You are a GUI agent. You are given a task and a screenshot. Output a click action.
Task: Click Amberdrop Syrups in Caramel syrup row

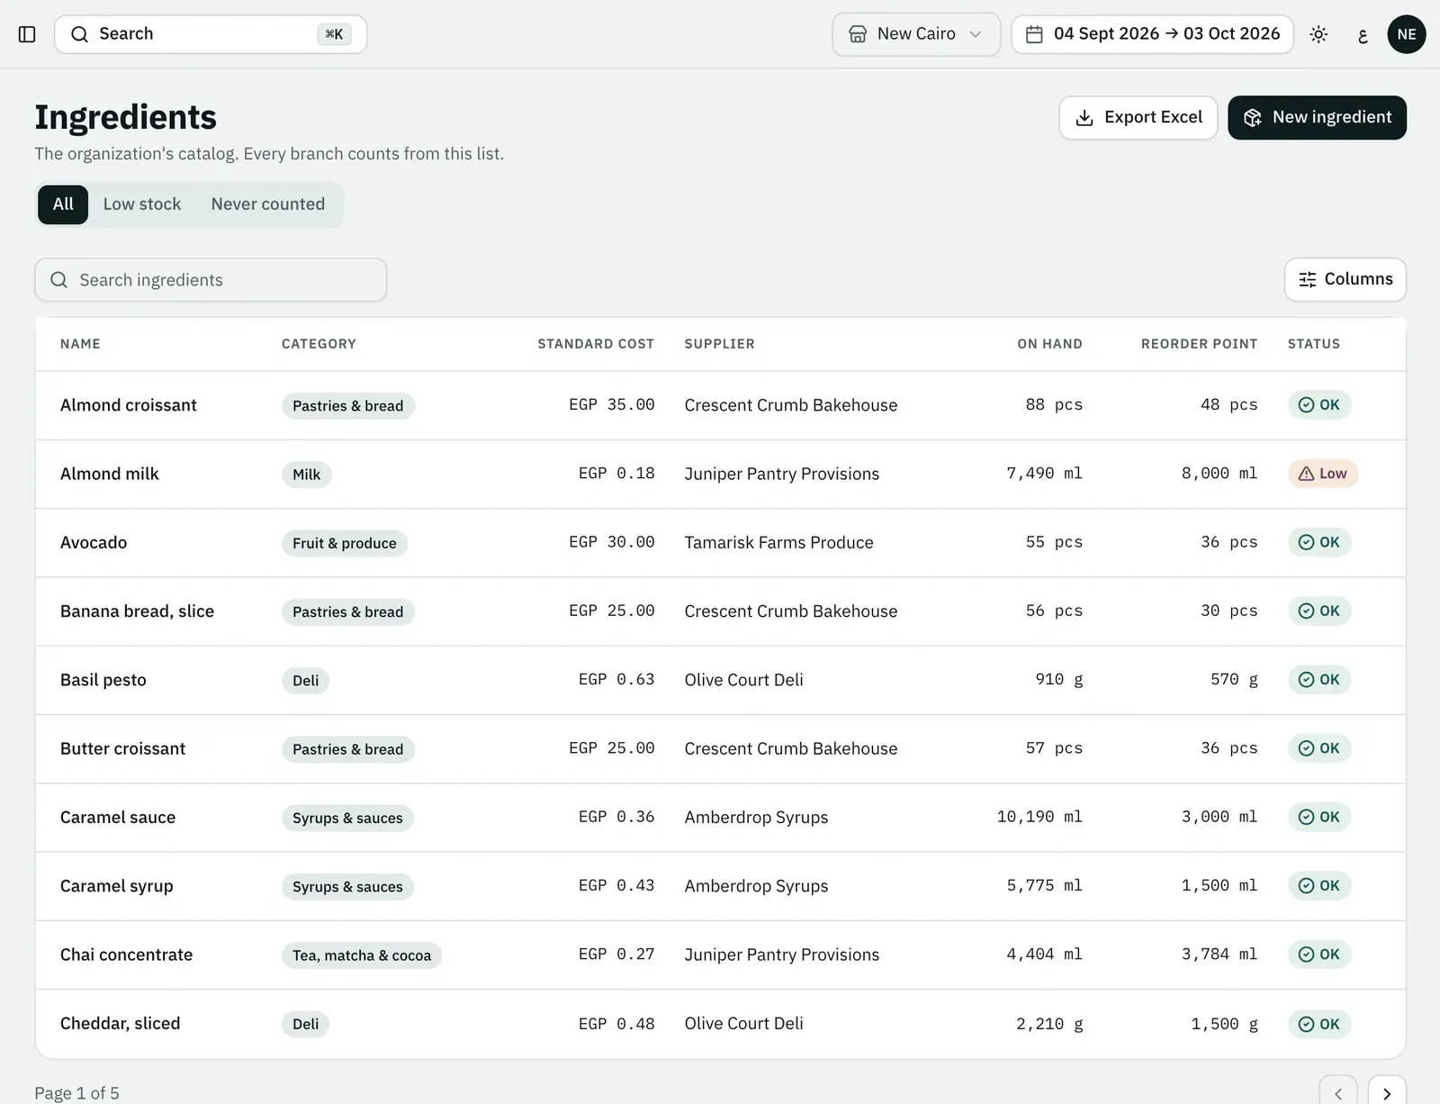[x=756, y=886]
